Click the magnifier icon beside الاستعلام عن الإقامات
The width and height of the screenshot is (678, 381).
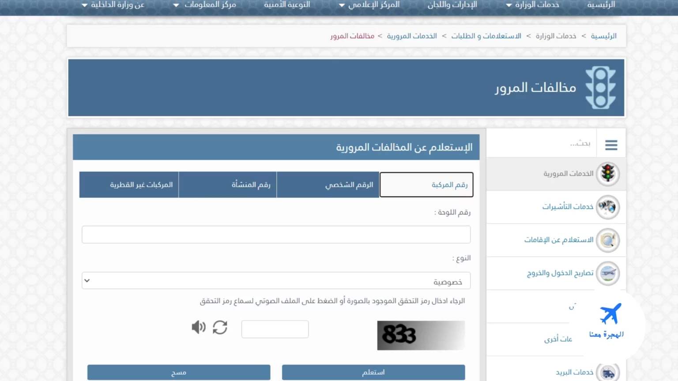tap(608, 240)
